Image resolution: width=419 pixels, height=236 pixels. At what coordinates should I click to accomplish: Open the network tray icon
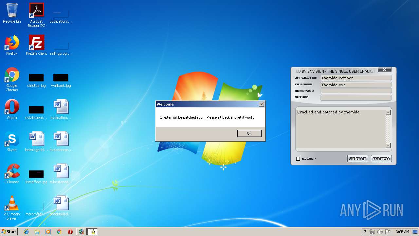click(x=372, y=232)
